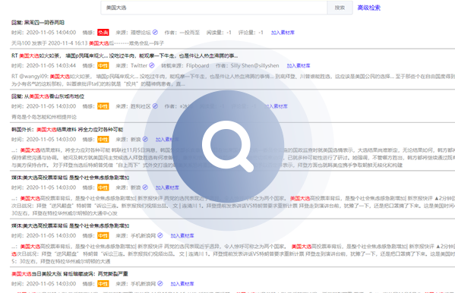Open the 高级检索 advanced search link
Viewport: 455px width, 293px height.
[x=369, y=8]
